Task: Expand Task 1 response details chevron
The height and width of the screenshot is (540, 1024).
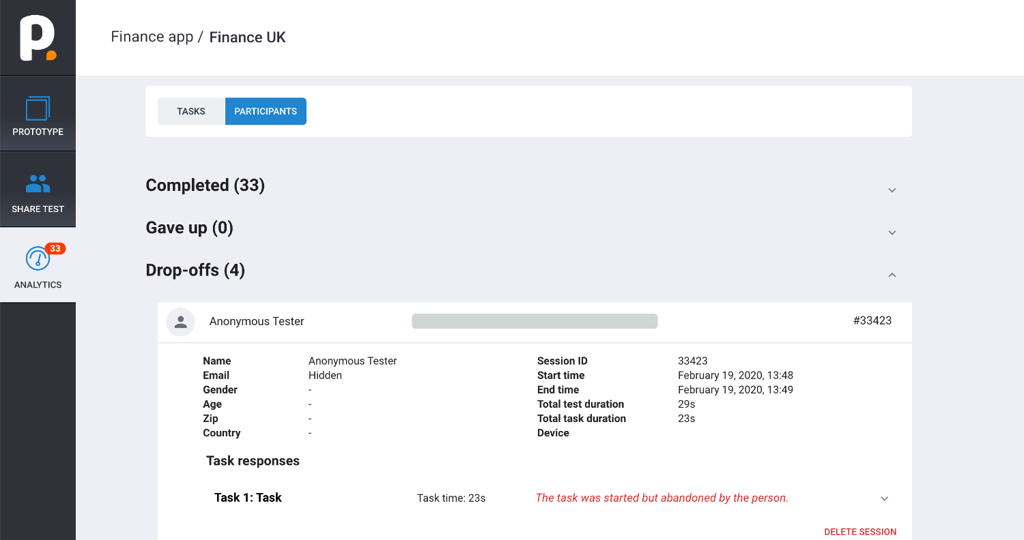Action: coord(884,498)
